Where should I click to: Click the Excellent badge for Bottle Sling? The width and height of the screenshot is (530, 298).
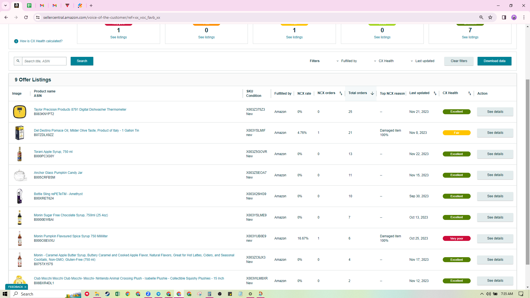(457, 196)
